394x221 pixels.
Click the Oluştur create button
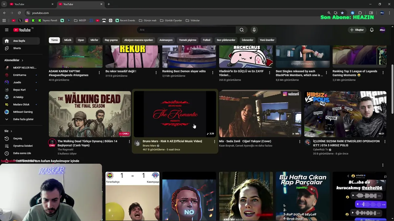click(x=357, y=30)
